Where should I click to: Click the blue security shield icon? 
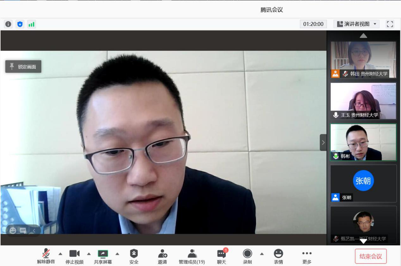tap(20, 24)
